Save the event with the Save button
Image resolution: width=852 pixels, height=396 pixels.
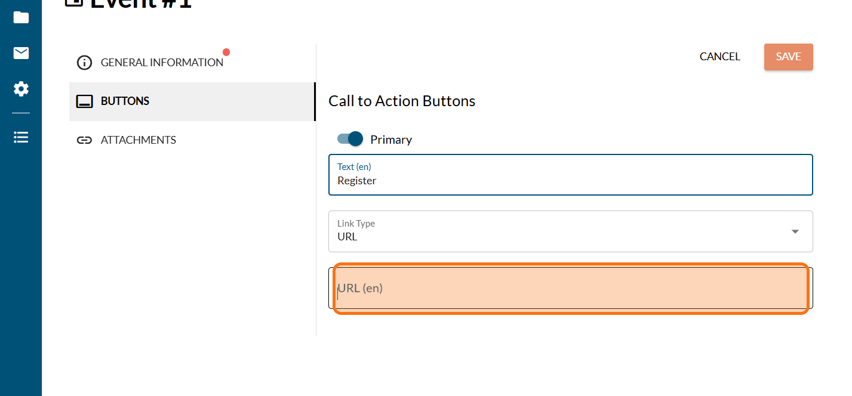[x=788, y=57]
